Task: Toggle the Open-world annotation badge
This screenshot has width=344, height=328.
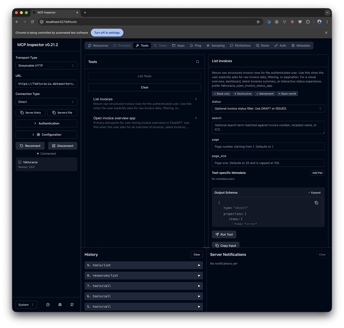Action: click(287, 93)
